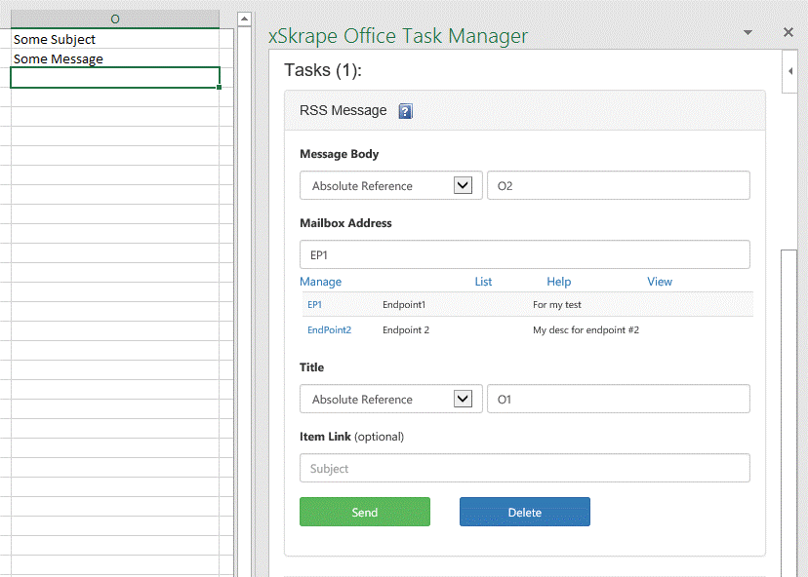Open the Title reference type dropdown

click(x=391, y=399)
